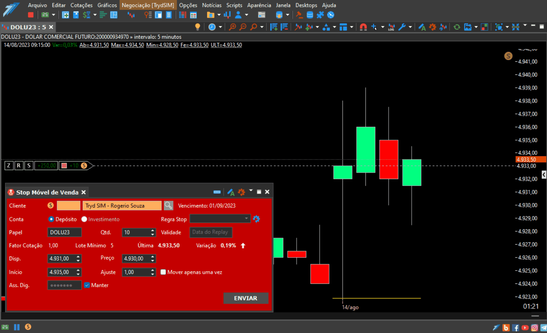Image resolution: width=547 pixels, height=333 pixels.
Task: Open the Regra Stop dropdown
Action: coord(220,219)
